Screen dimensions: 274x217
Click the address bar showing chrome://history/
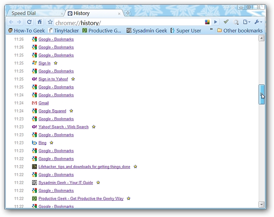129,23
